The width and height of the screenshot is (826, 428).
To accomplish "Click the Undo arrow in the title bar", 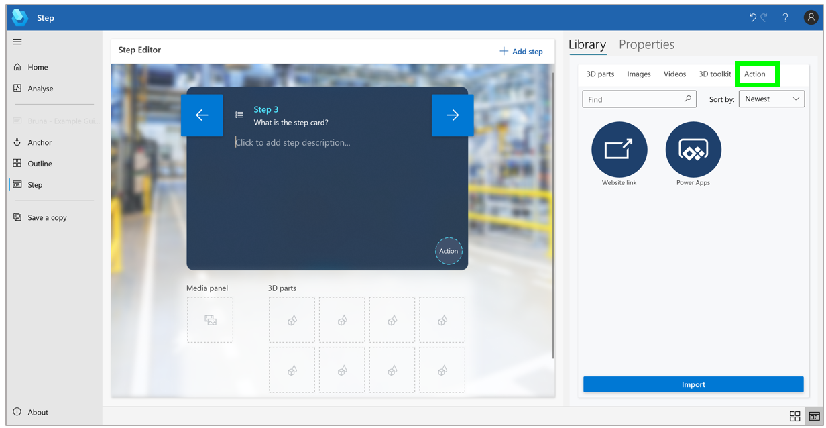I will [752, 17].
